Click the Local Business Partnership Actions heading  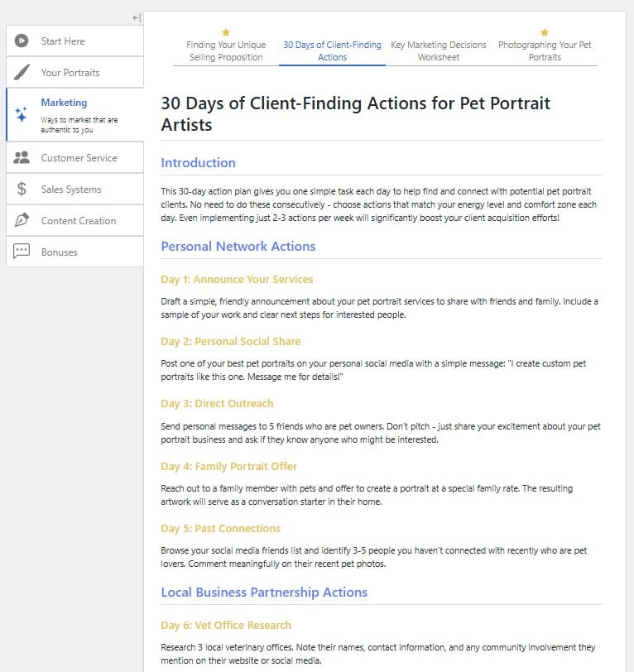point(264,593)
